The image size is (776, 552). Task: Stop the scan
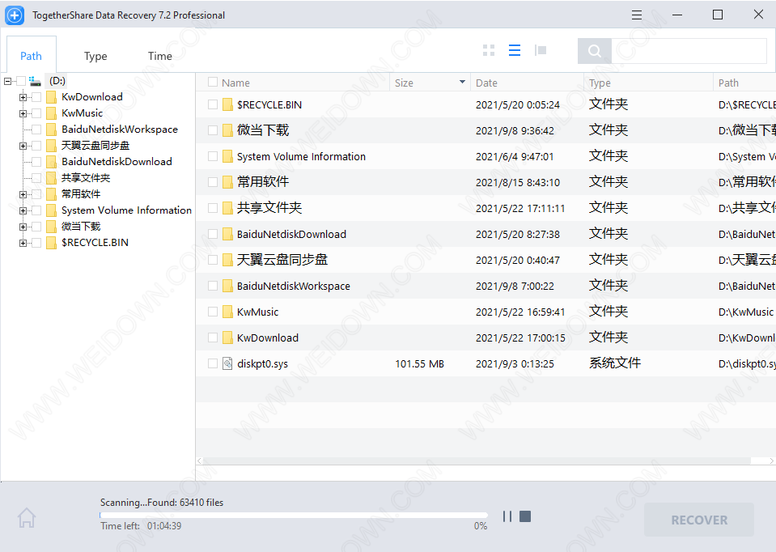[525, 516]
